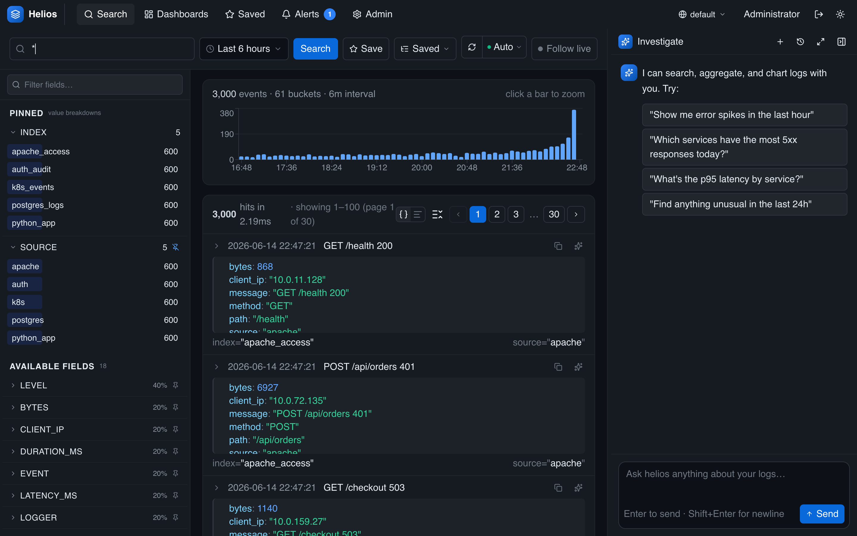857x536 pixels.
Task: Open Investigate chat history
Action: 800,42
